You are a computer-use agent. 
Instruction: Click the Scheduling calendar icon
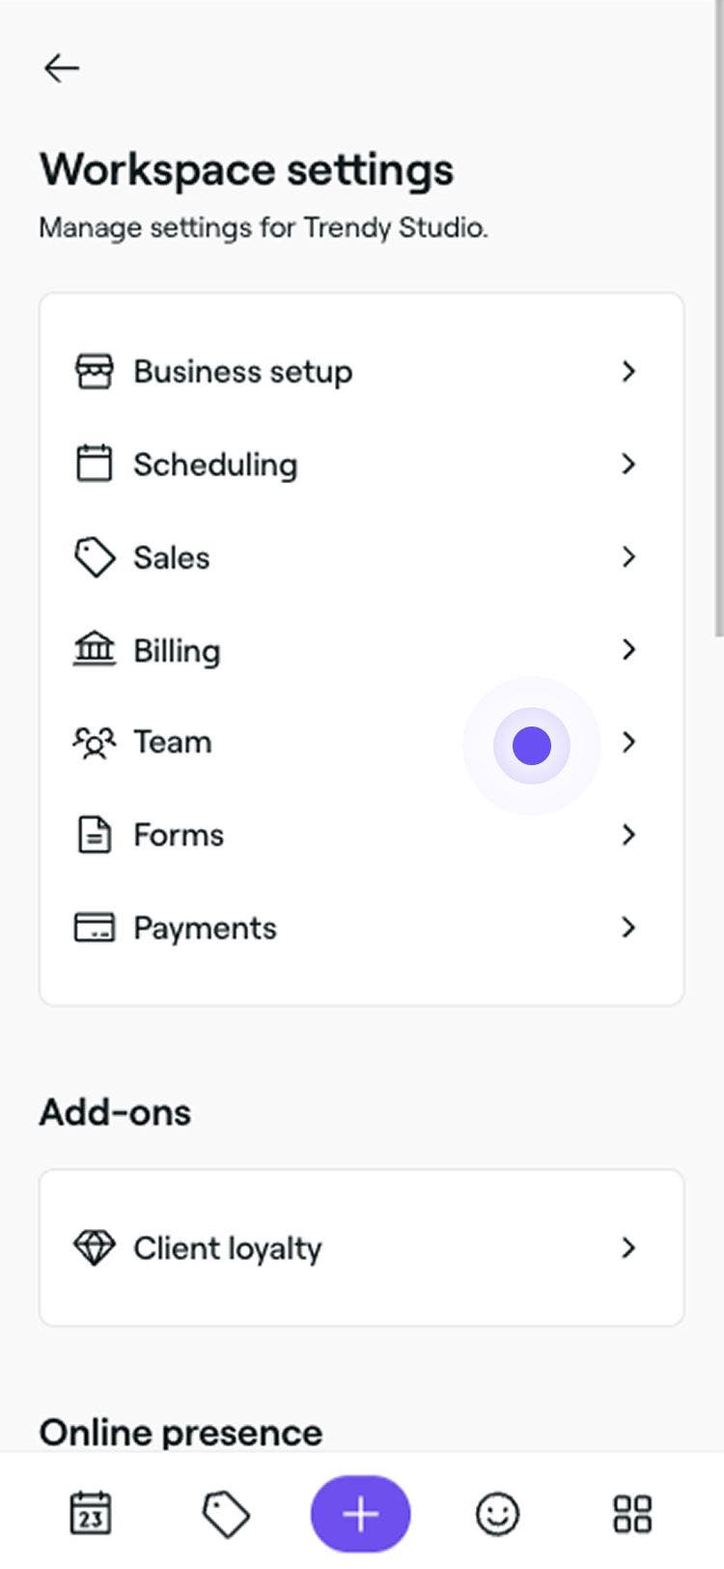[94, 464]
